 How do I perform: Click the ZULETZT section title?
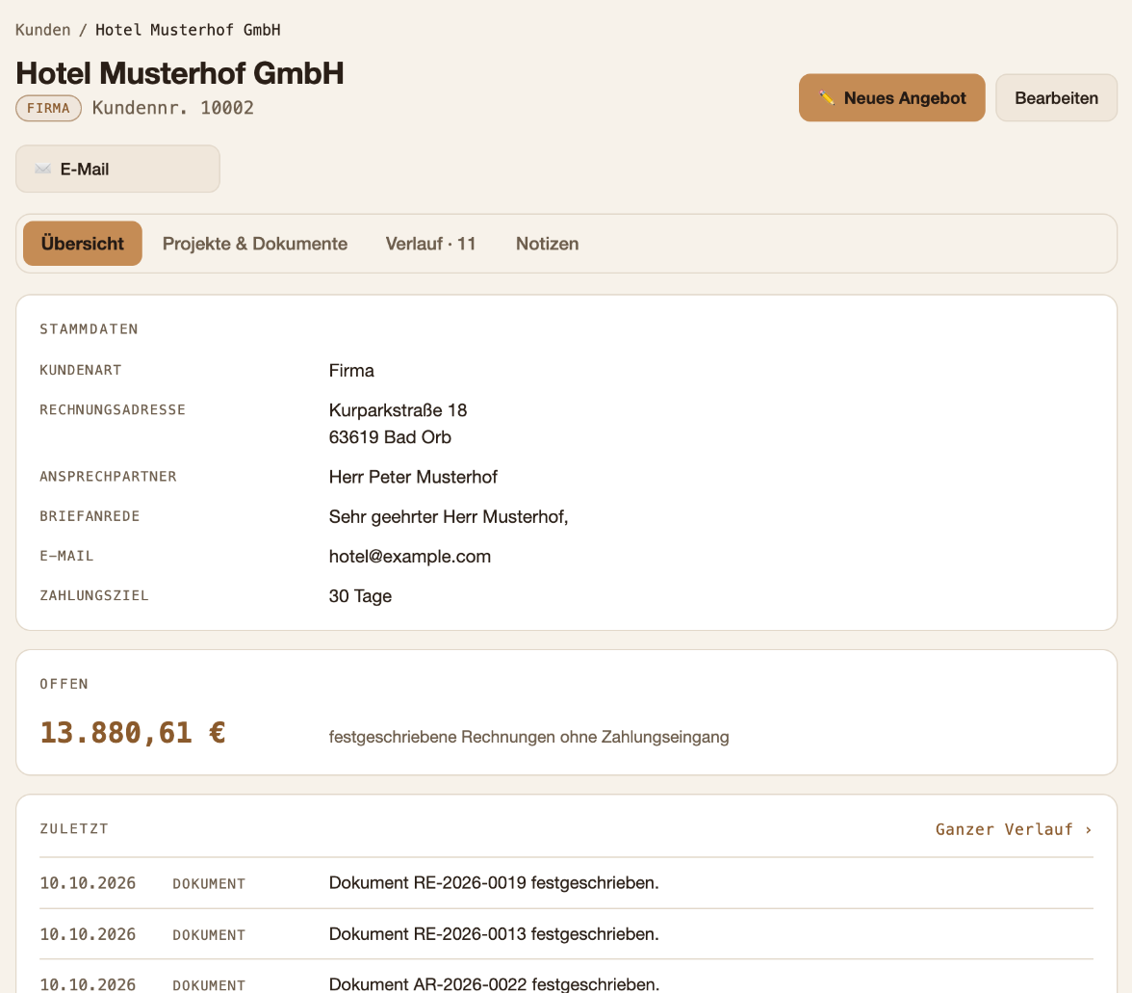pos(73,829)
